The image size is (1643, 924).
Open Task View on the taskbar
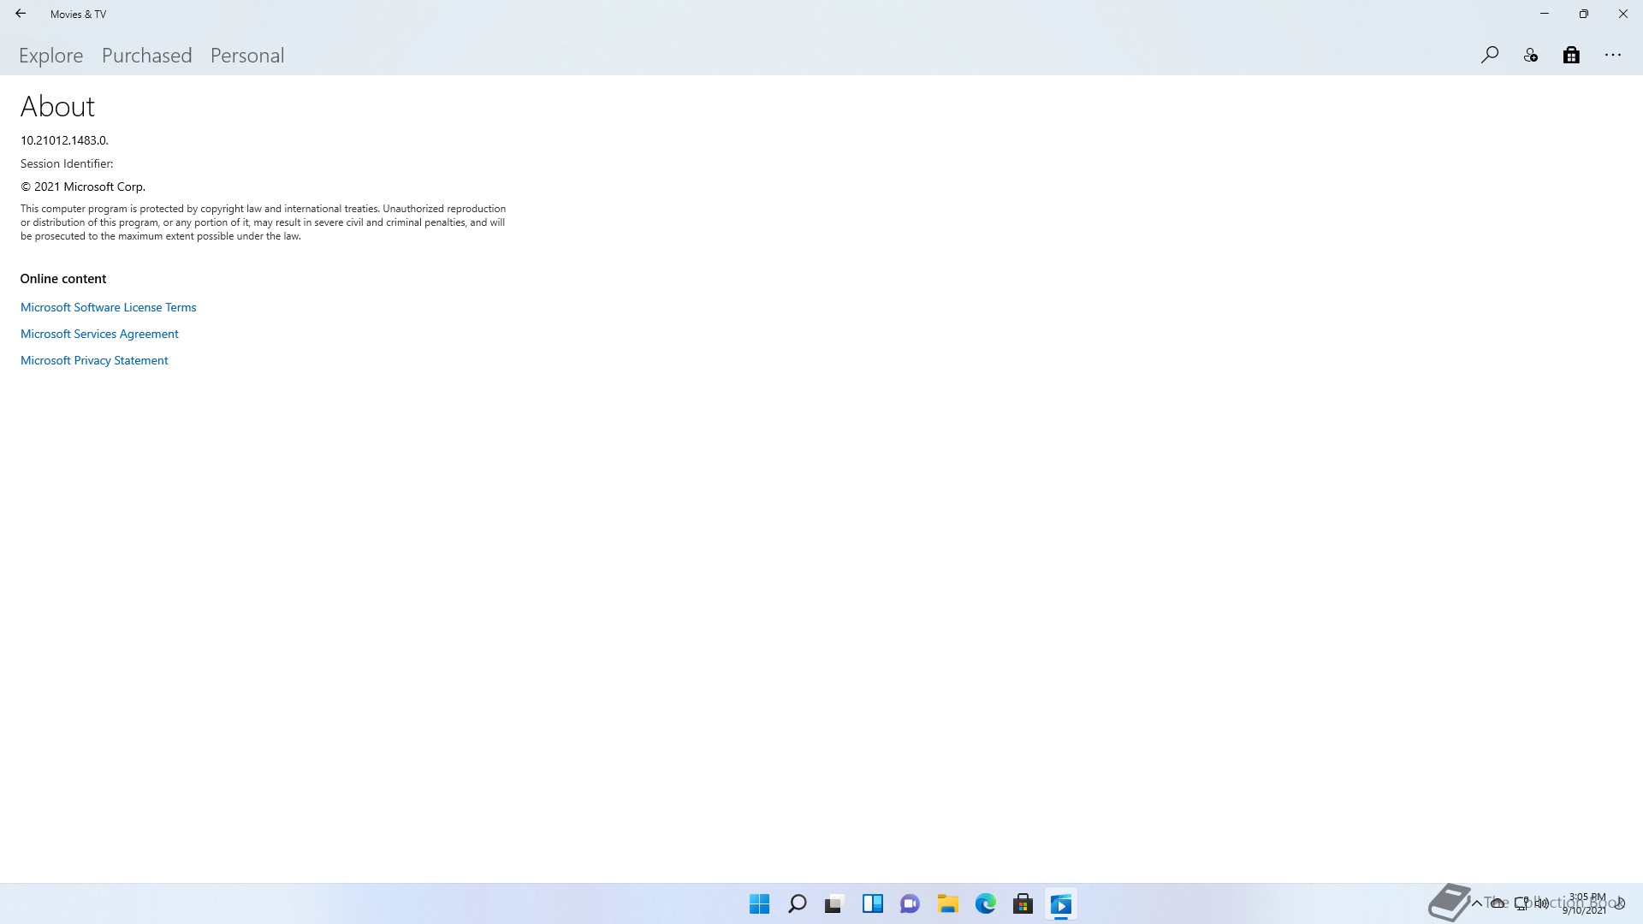[x=834, y=904]
